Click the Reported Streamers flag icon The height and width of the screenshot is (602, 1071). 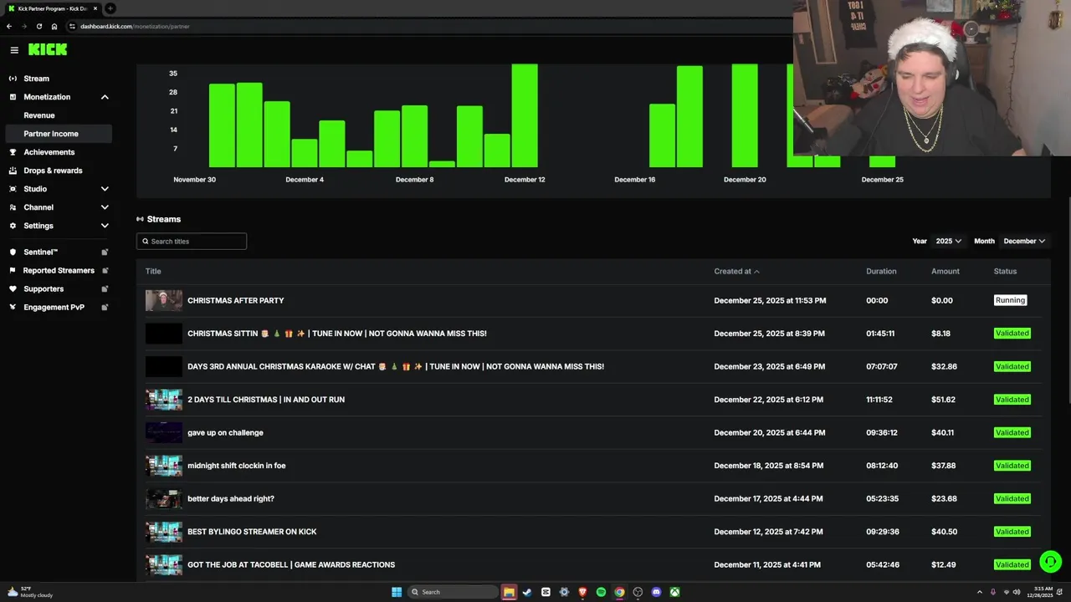click(x=13, y=270)
